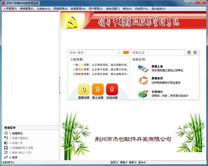Click the 删除(单位/人员) icon

(6, 152)
